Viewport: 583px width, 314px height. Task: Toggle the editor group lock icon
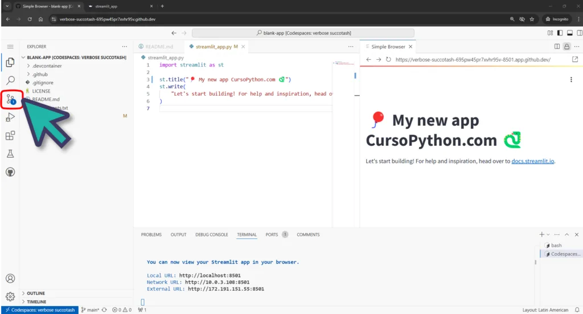click(566, 47)
